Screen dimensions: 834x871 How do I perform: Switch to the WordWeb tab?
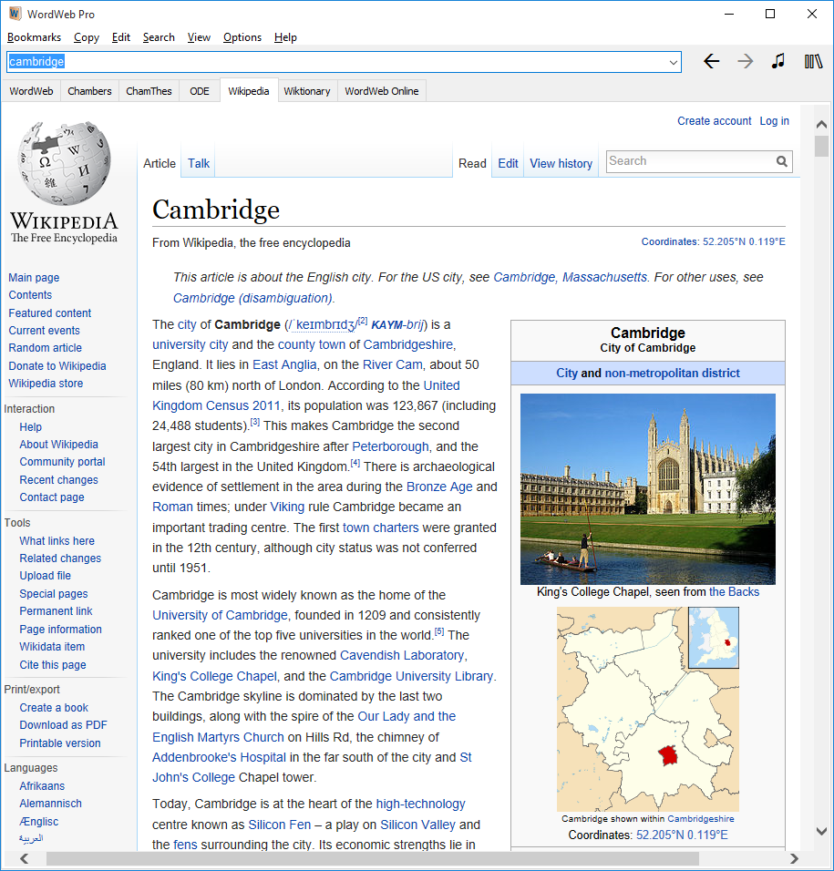click(x=31, y=91)
